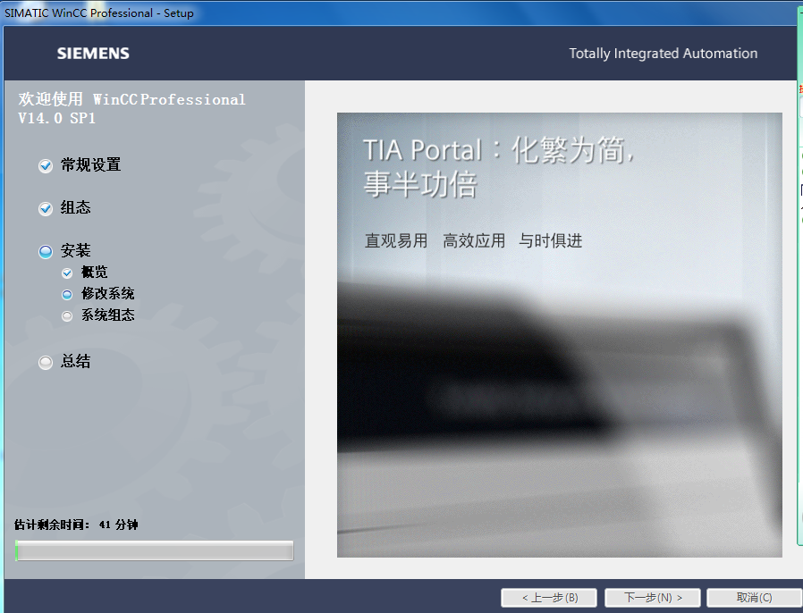This screenshot has height=613, width=803.
Task: Click the grey step icon beside 总结
Action: click(x=46, y=363)
